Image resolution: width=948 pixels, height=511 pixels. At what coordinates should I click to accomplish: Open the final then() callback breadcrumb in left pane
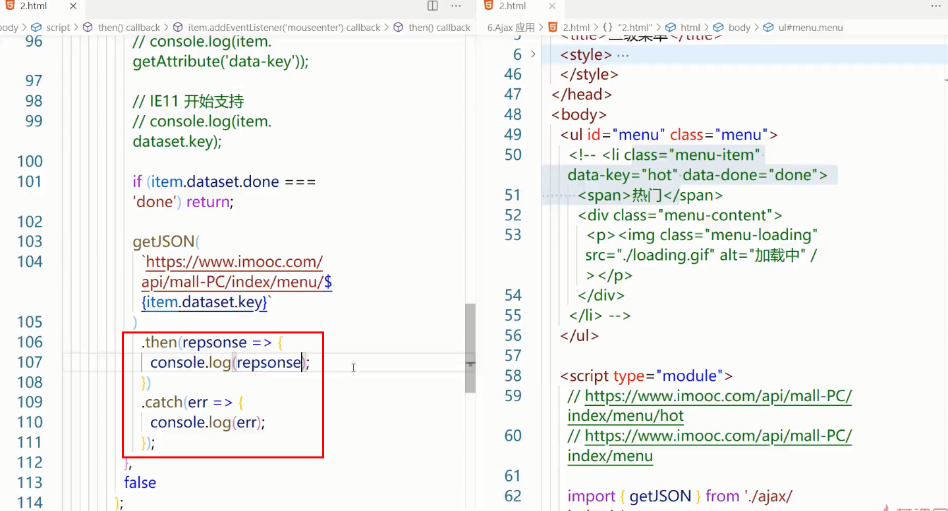coord(432,28)
